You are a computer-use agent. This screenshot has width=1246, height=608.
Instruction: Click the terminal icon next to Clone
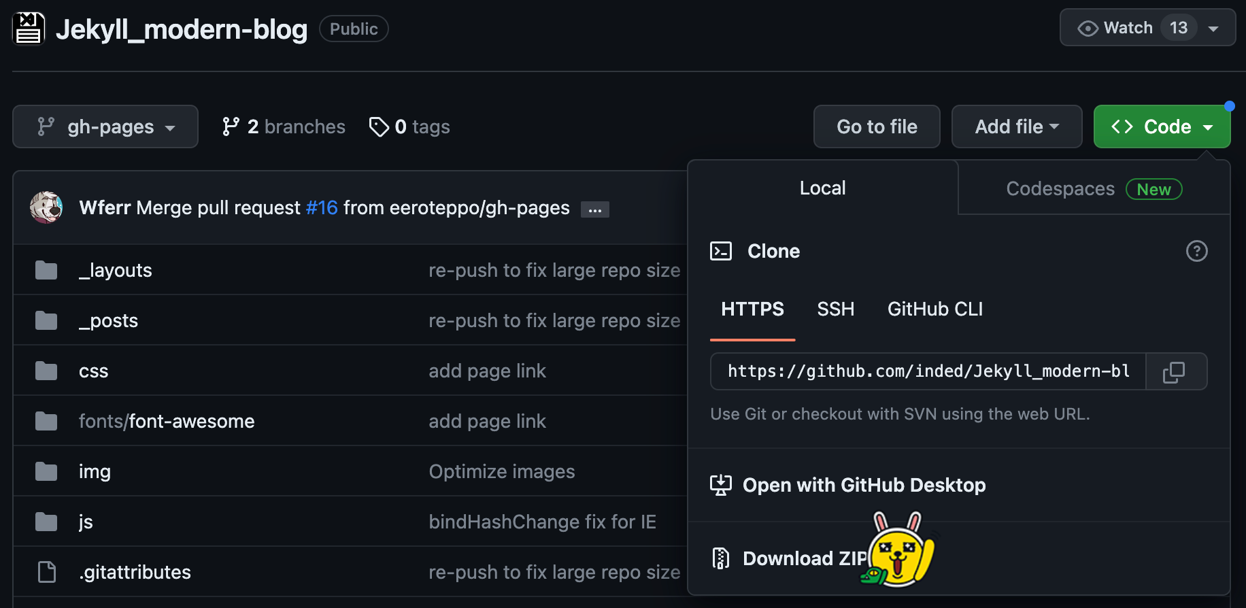tap(721, 251)
